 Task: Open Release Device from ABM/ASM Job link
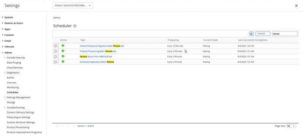click(96, 57)
